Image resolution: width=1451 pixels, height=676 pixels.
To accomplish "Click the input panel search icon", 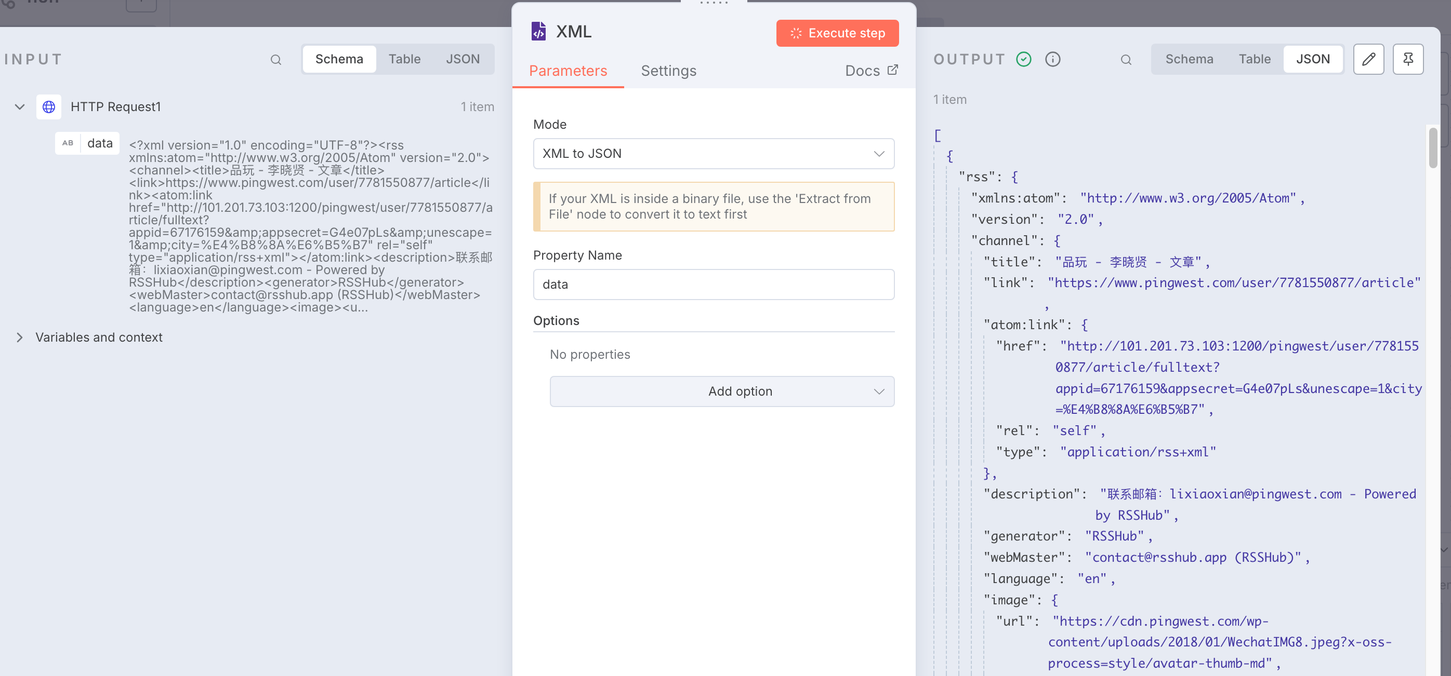I will click(275, 60).
